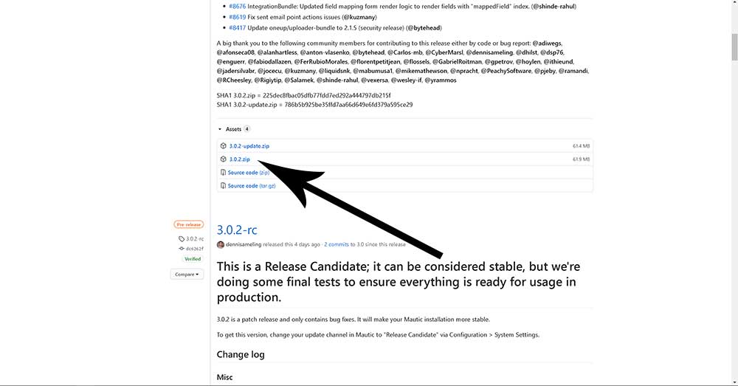Download the 3.0.2.zip asset
The width and height of the screenshot is (738, 386).
[239, 159]
